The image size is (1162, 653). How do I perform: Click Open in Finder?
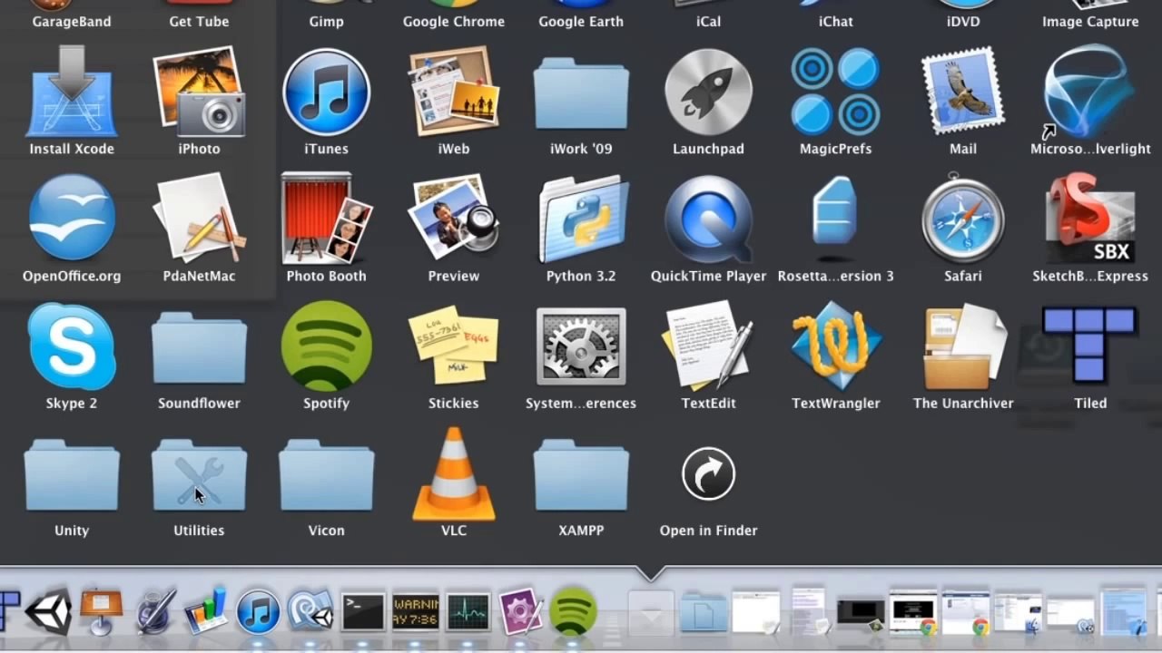point(708,473)
